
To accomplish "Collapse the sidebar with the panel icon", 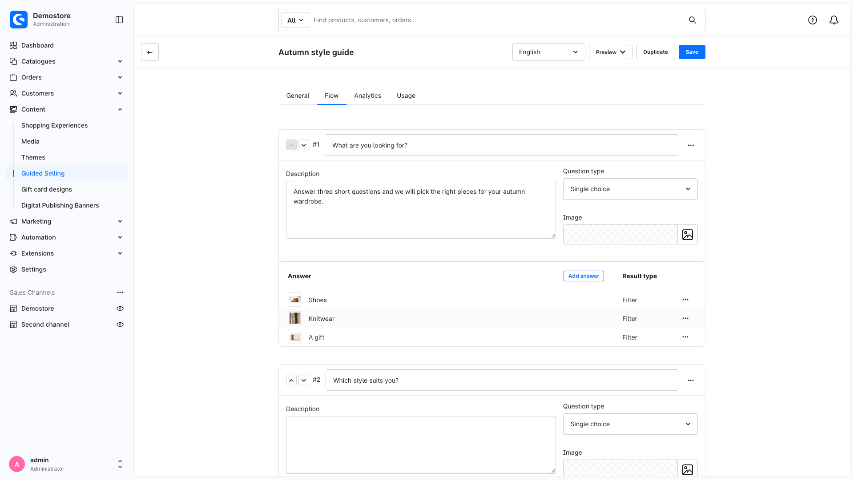I will pos(119,20).
